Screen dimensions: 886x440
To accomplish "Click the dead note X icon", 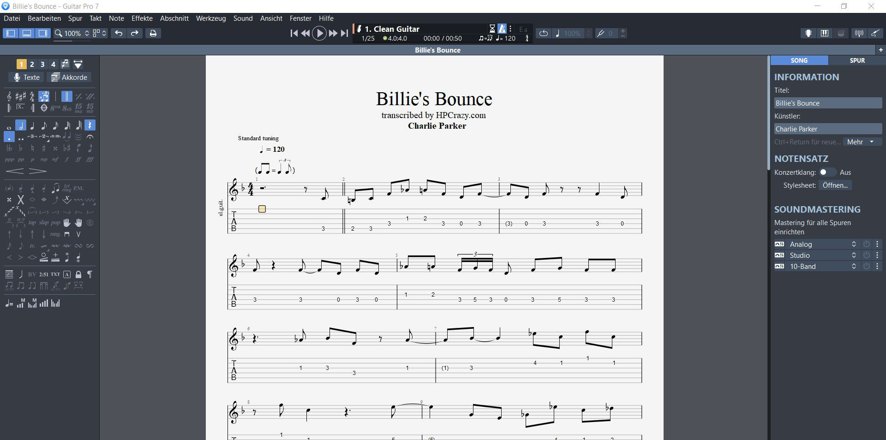I will (x=21, y=200).
